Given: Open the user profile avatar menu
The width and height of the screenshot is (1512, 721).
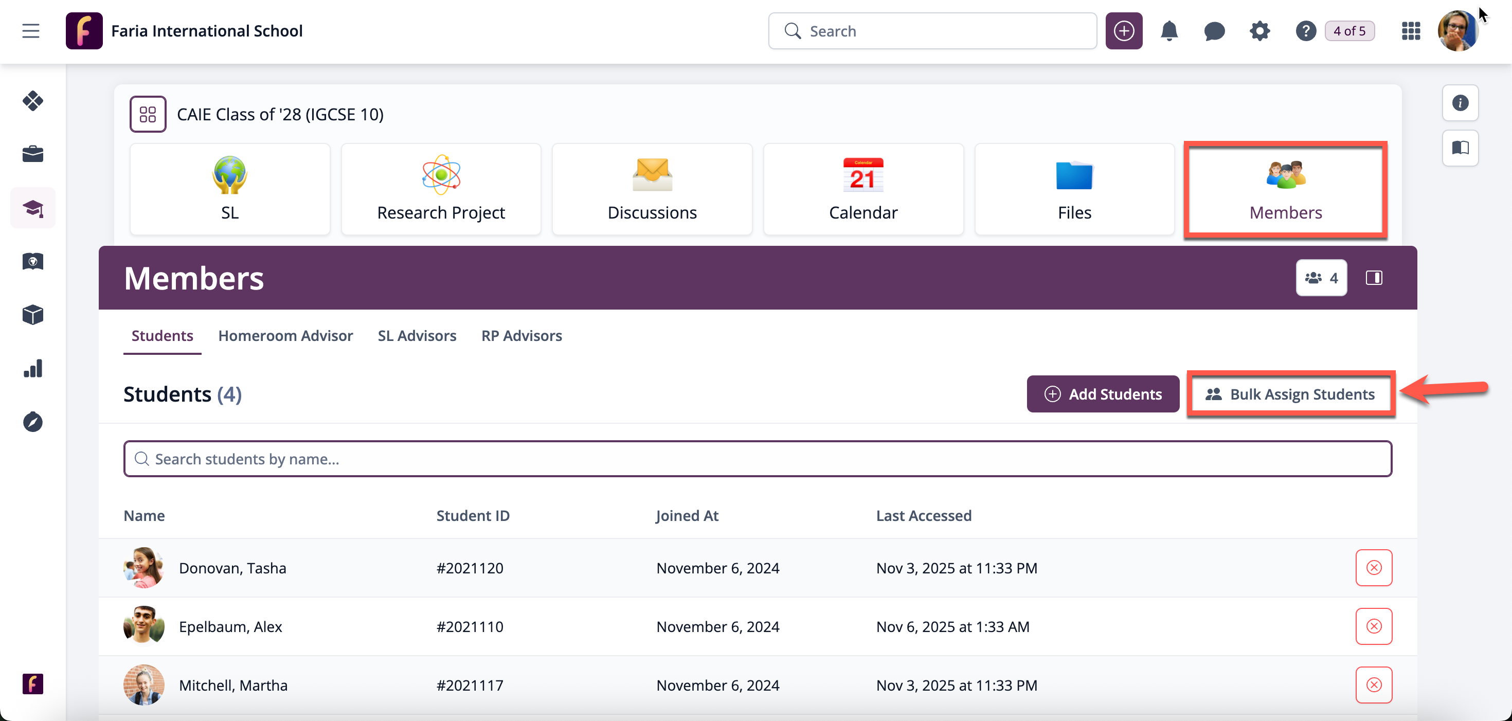Looking at the screenshot, I should pyautogui.click(x=1457, y=30).
